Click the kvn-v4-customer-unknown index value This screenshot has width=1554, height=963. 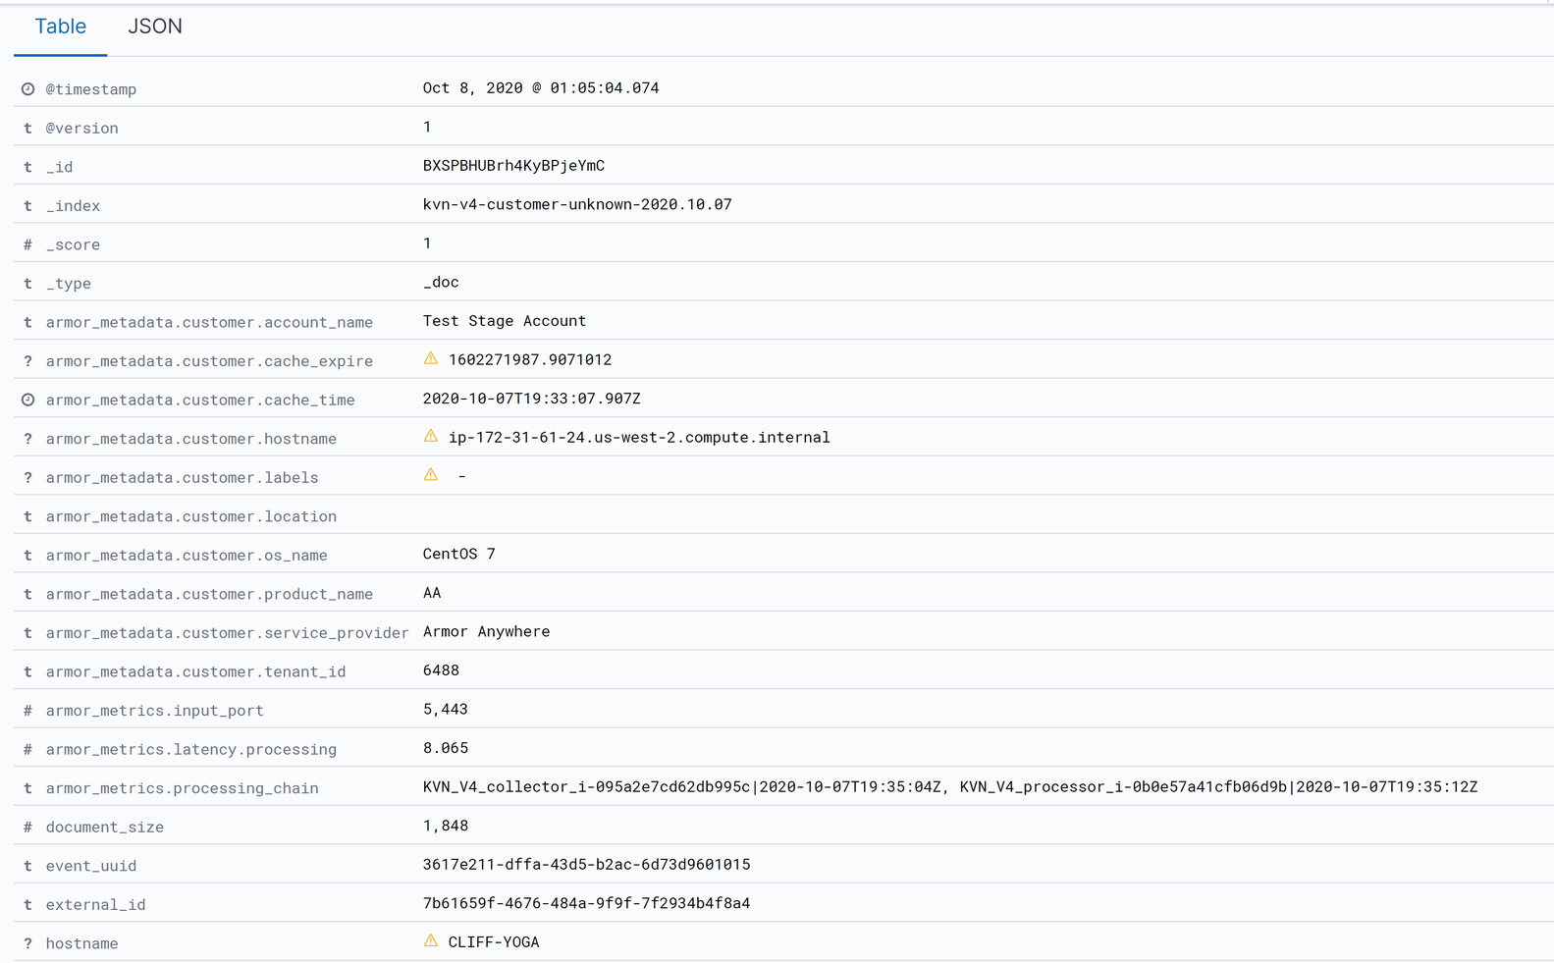tap(577, 205)
